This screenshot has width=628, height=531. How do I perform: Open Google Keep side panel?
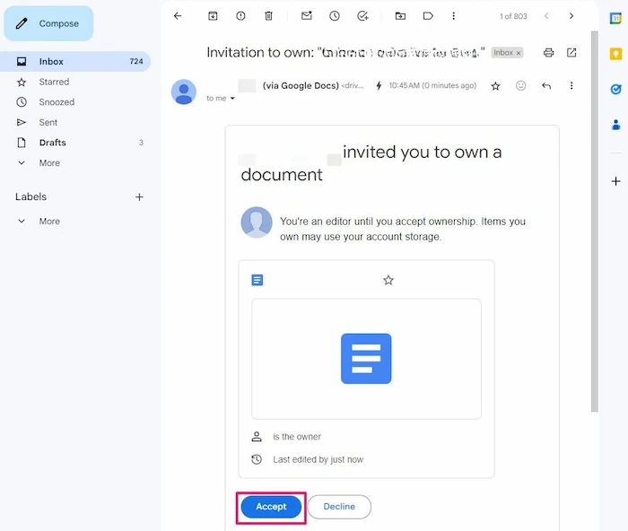615,54
